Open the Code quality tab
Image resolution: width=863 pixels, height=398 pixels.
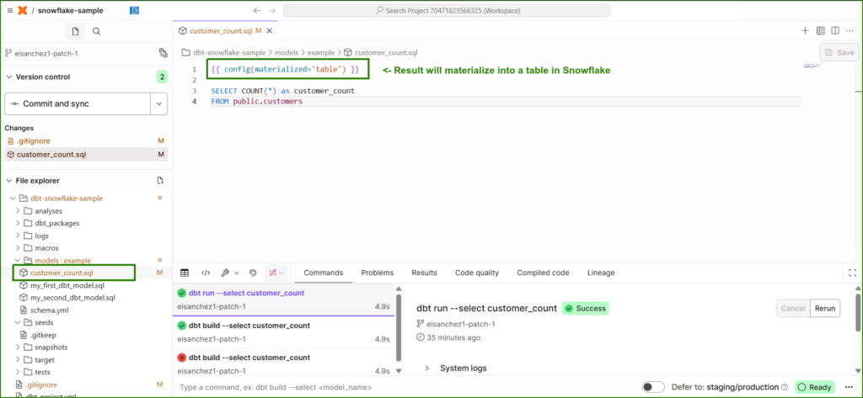[477, 273]
